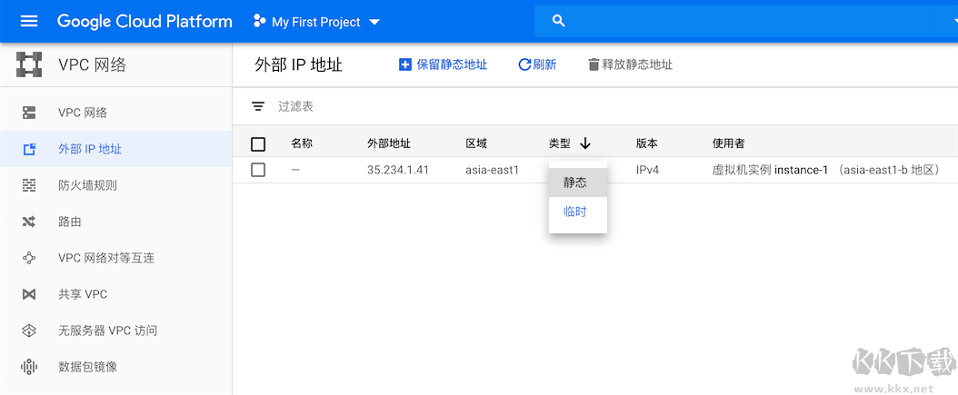This screenshot has height=395, width=958.
Task: Click the IPv4 version cell
Action: click(648, 171)
